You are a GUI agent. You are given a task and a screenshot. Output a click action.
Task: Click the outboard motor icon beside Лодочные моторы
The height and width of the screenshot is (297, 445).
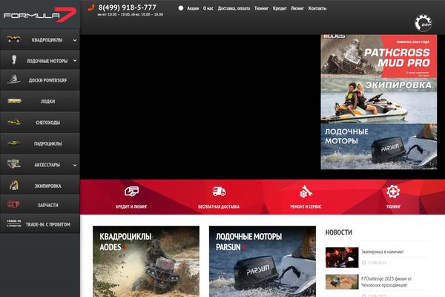tap(13, 60)
